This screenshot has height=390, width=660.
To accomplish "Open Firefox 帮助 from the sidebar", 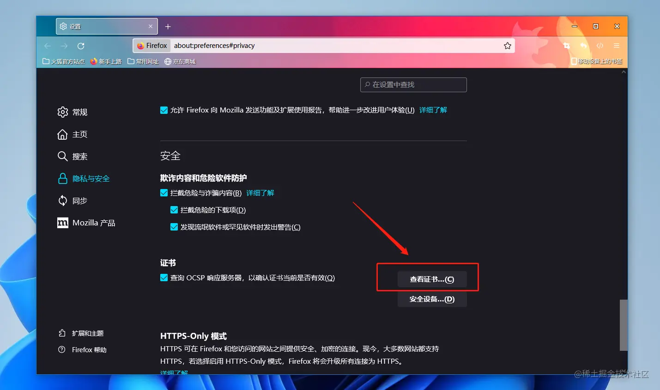I will tap(82, 350).
